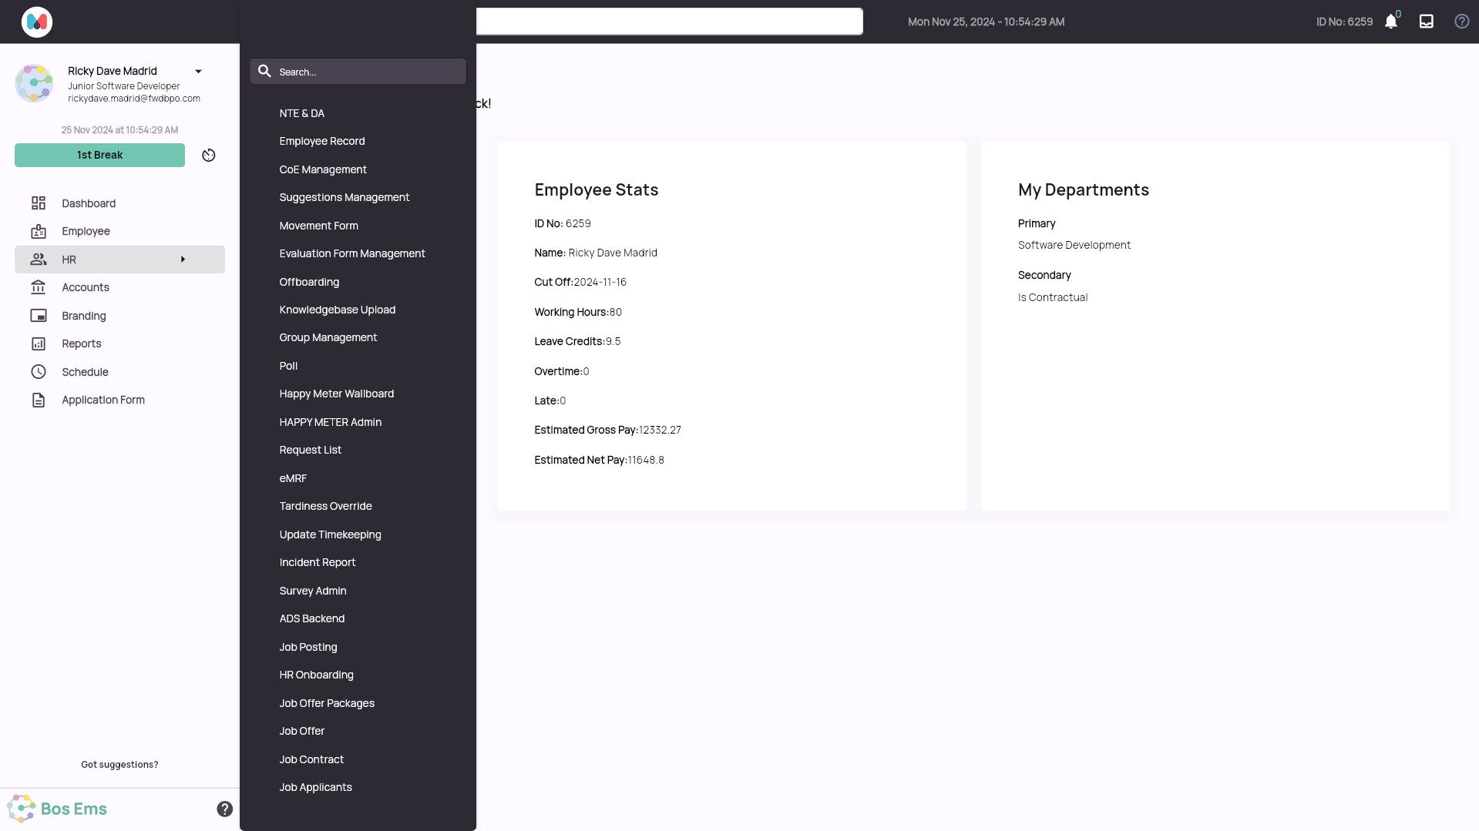Image resolution: width=1479 pixels, height=831 pixels.
Task: Click the Got suggestions? link
Action: point(119,765)
